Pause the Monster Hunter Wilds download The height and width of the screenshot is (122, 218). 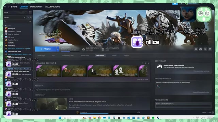[x=46, y=49]
